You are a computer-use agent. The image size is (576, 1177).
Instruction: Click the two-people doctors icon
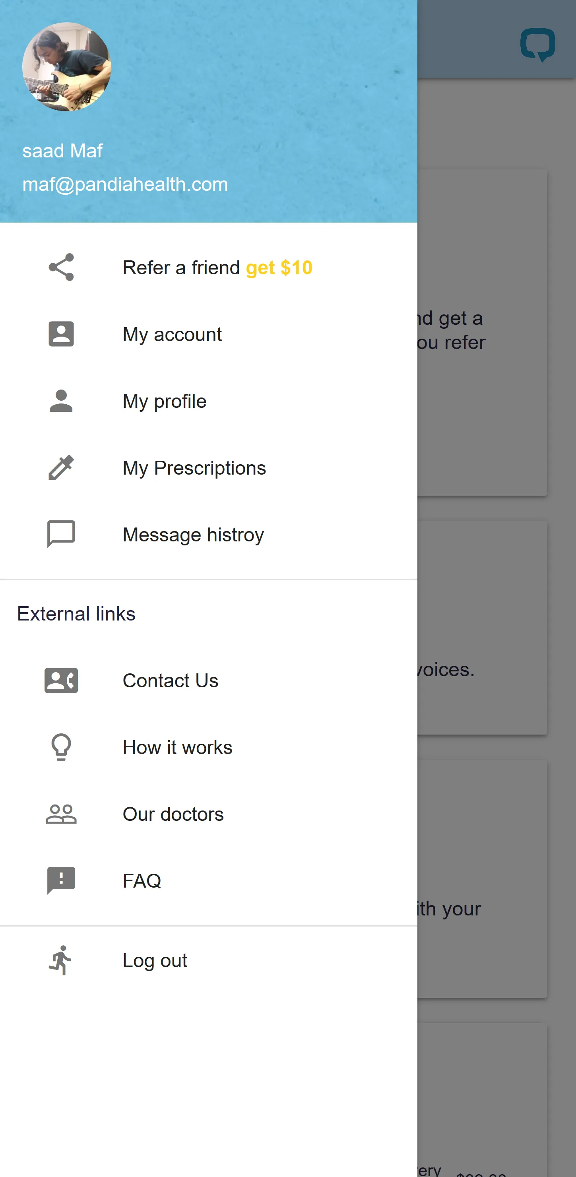click(61, 814)
